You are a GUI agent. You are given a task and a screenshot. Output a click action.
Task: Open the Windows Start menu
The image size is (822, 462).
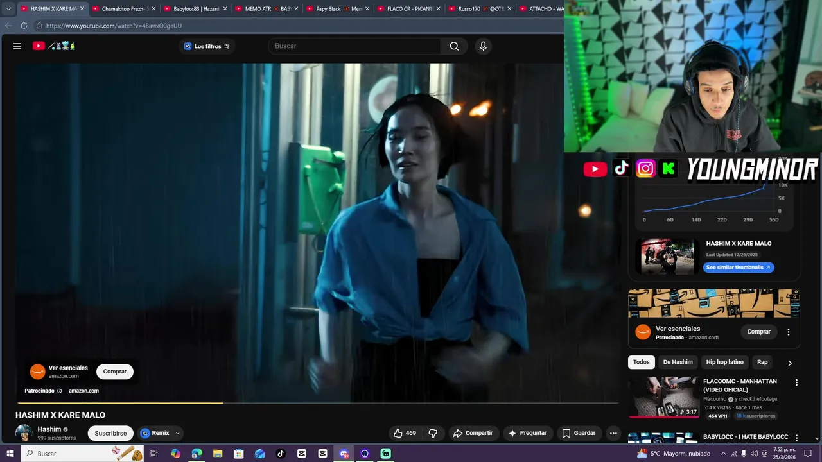[x=10, y=454]
